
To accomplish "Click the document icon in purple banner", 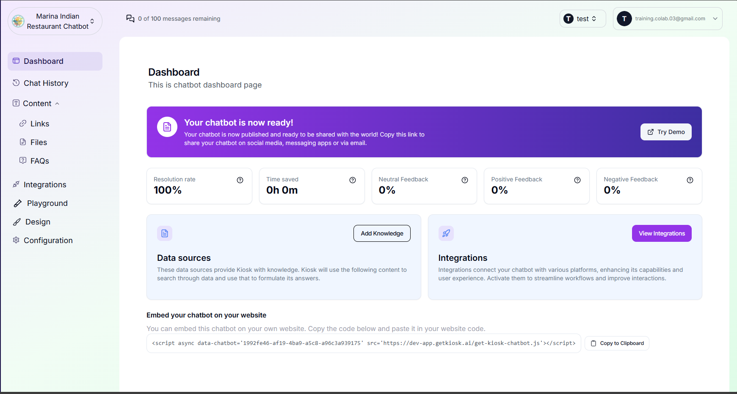I will click(x=167, y=127).
